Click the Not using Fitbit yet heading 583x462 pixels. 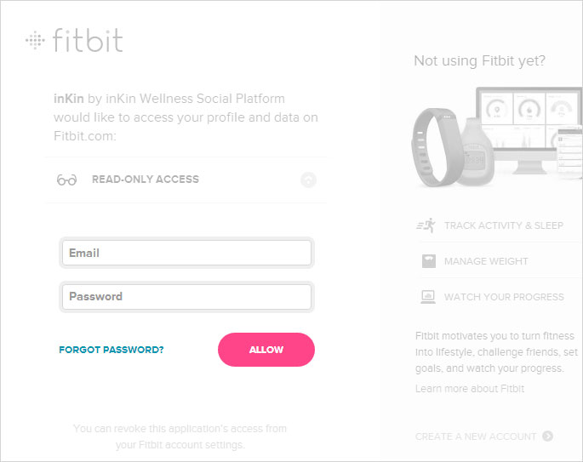coord(479,60)
